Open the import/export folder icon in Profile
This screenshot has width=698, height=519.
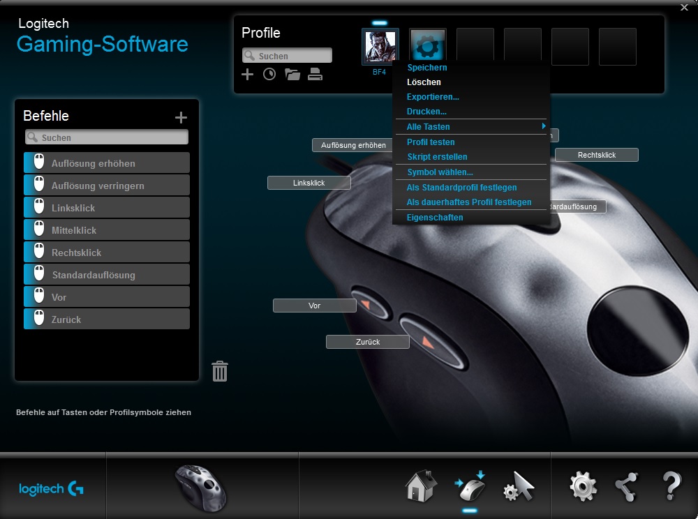[292, 74]
